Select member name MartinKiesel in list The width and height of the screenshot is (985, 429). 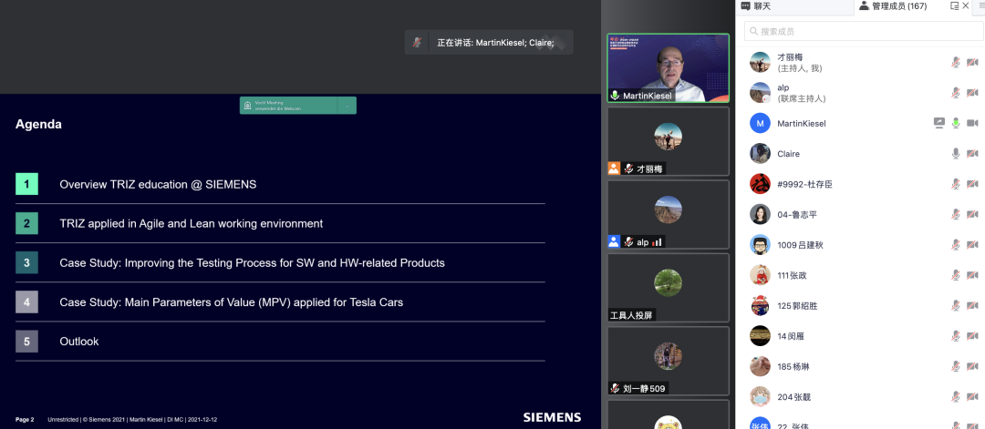point(802,124)
